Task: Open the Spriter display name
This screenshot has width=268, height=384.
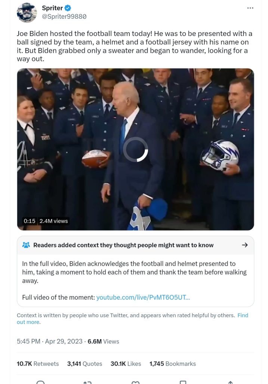Action: click(52, 8)
